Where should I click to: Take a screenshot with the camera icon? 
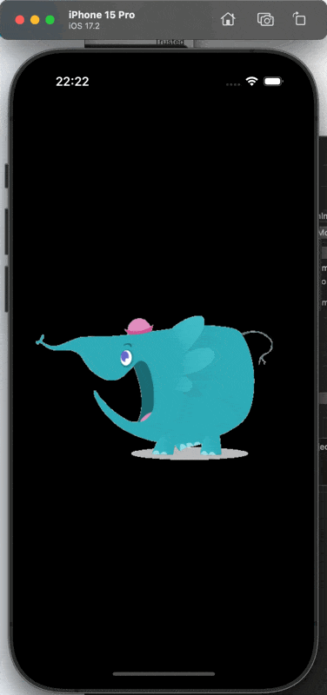pos(265,19)
